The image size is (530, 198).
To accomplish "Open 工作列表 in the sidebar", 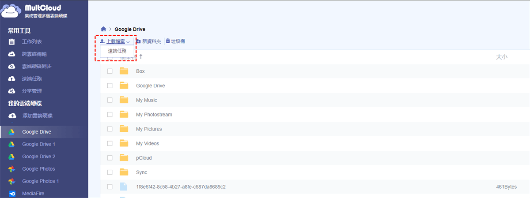I will pyautogui.click(x=32, y=41).
